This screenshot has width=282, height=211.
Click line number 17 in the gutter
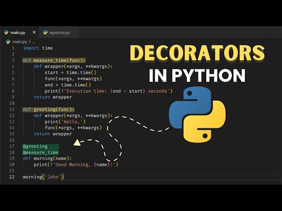pos(12,146)
